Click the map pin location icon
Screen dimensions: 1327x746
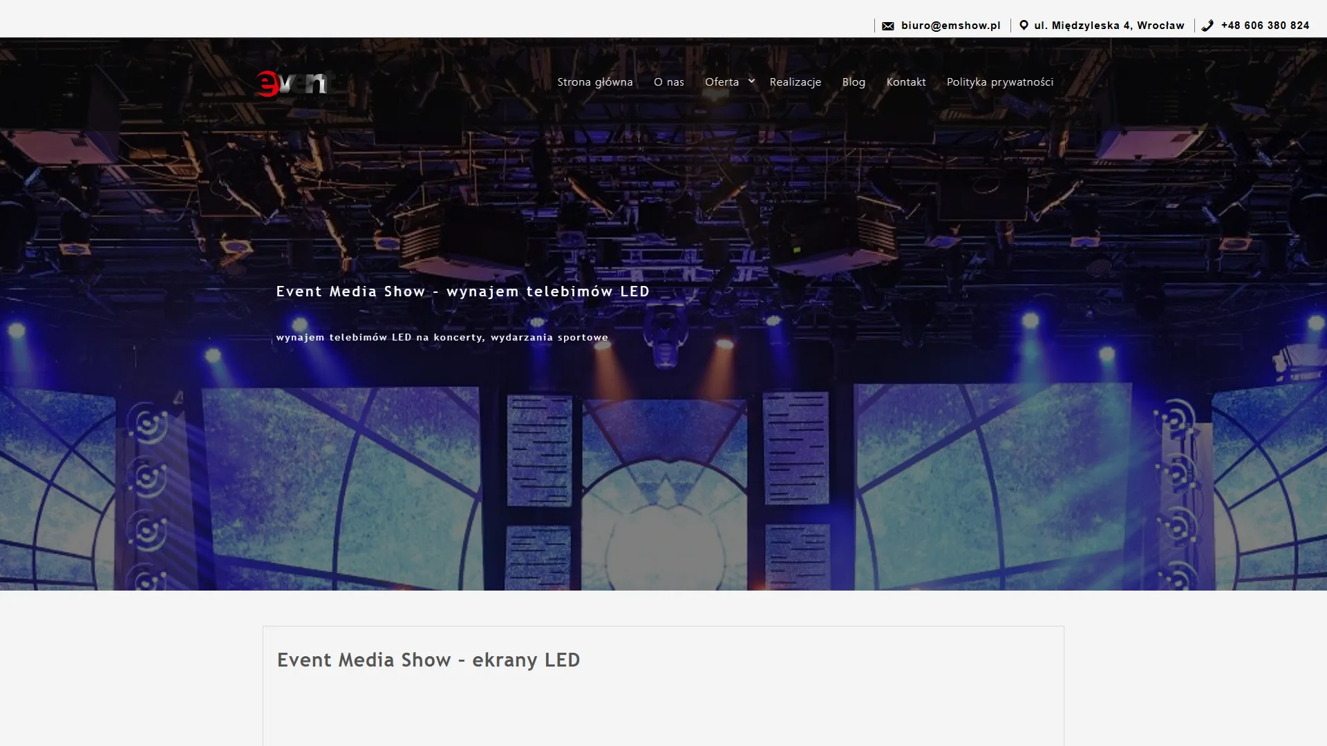point(1024,26)
